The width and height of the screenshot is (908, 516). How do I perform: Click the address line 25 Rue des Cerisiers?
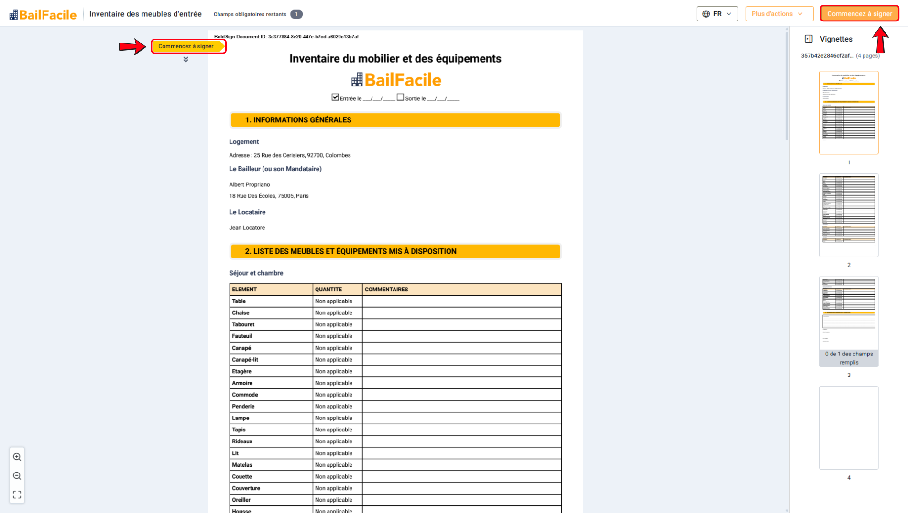[290, 155]
